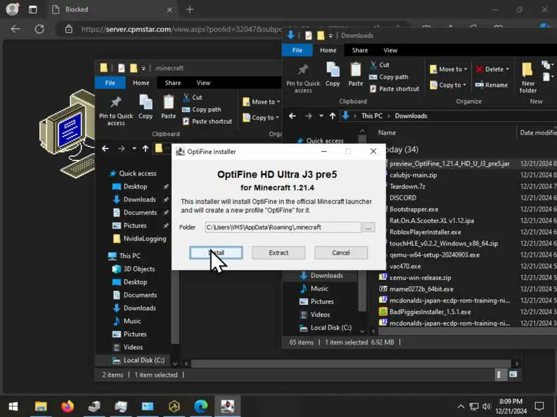Viewport: 557px width, 417px height.
Task: Open the Home tab in the Downloads window
Action: (x=328, y=50)
